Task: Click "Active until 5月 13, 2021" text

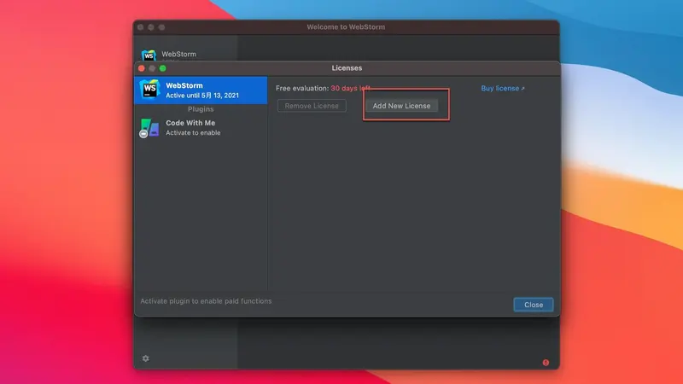Action: coord(202,96)
